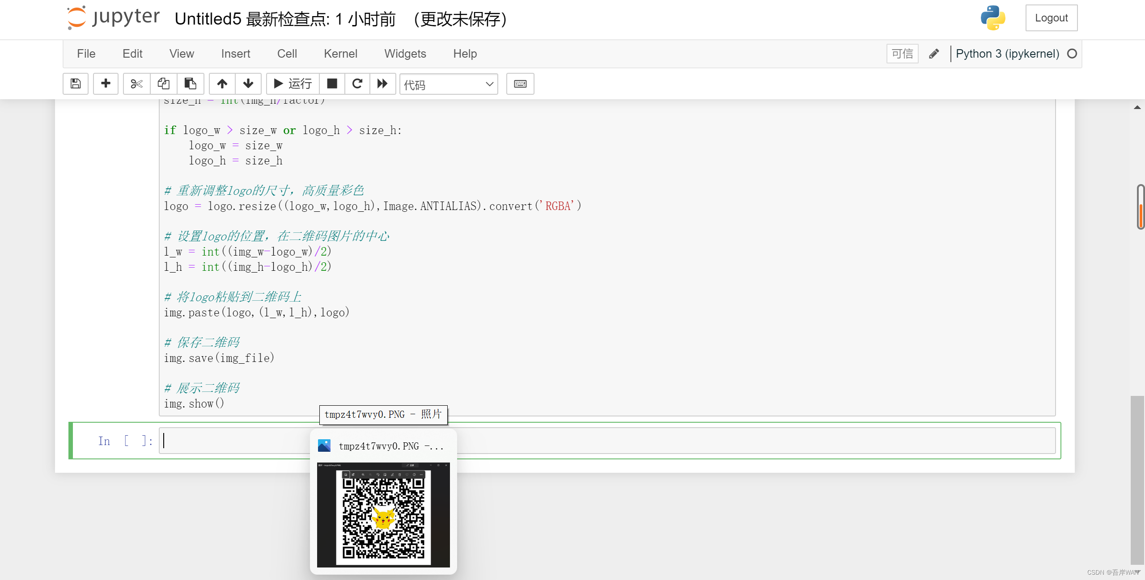Paste cell below with the clipboard icon
The width and height of the screenshot is (1145, 580).
(190, 84)
